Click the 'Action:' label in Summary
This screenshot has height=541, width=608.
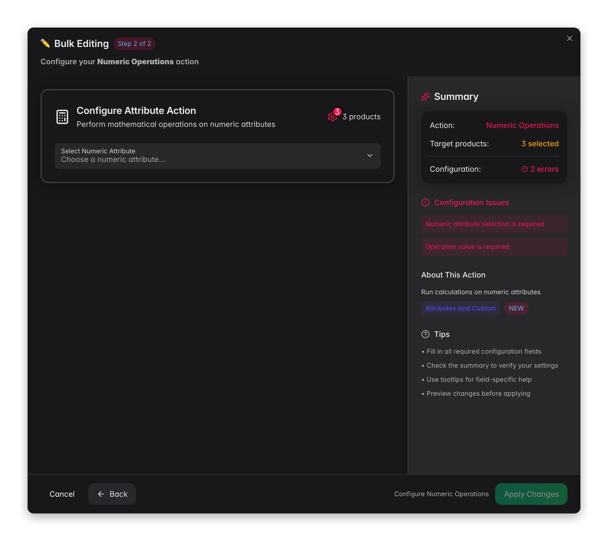(x=442, y=125)
